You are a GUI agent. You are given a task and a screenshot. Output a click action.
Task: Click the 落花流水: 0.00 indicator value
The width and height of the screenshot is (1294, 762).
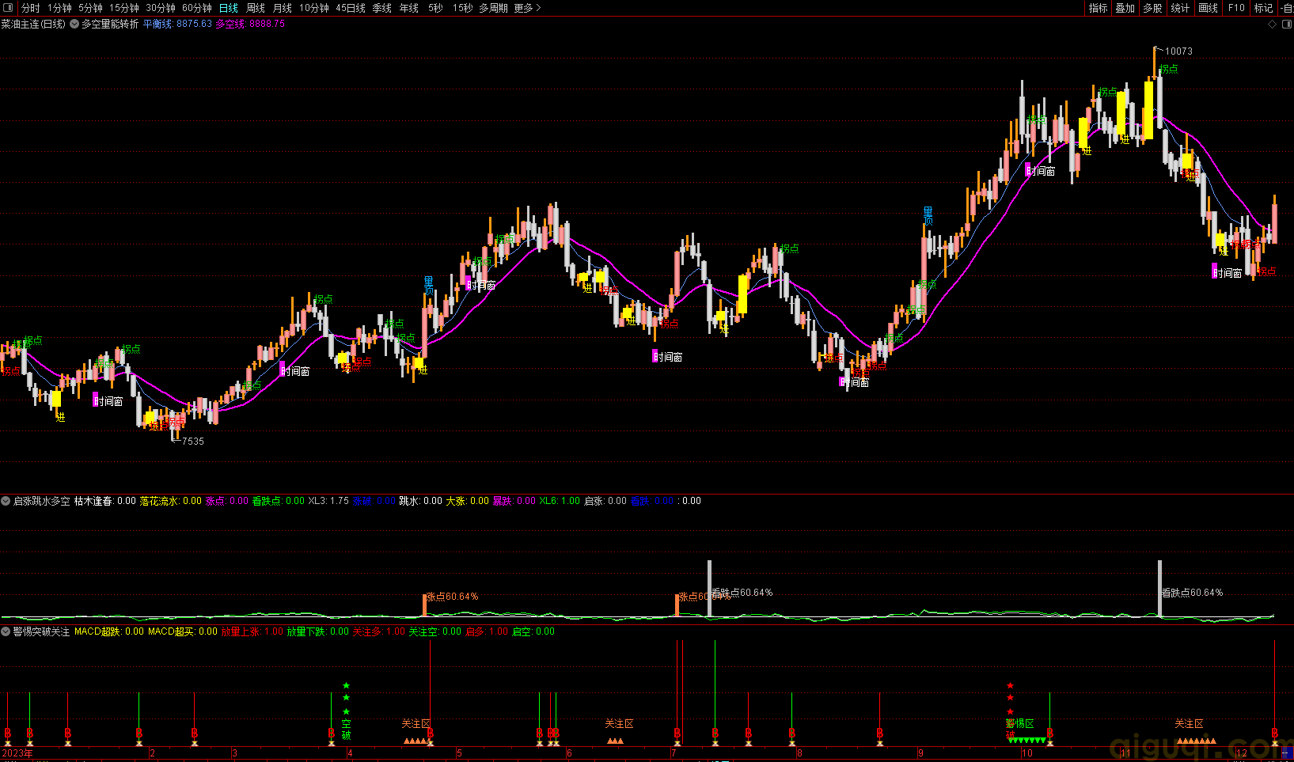coord(171,501)
